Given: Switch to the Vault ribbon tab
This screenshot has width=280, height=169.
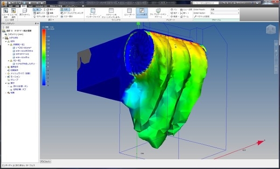Looking at the screenshot, I should pos(30,6).
